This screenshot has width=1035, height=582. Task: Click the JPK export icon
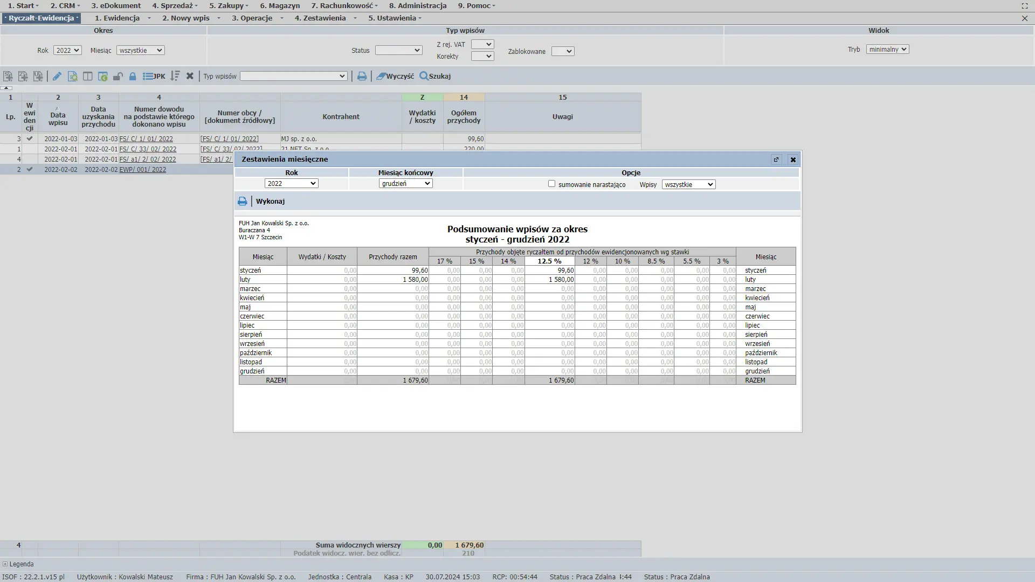click(x=154, y=77)
